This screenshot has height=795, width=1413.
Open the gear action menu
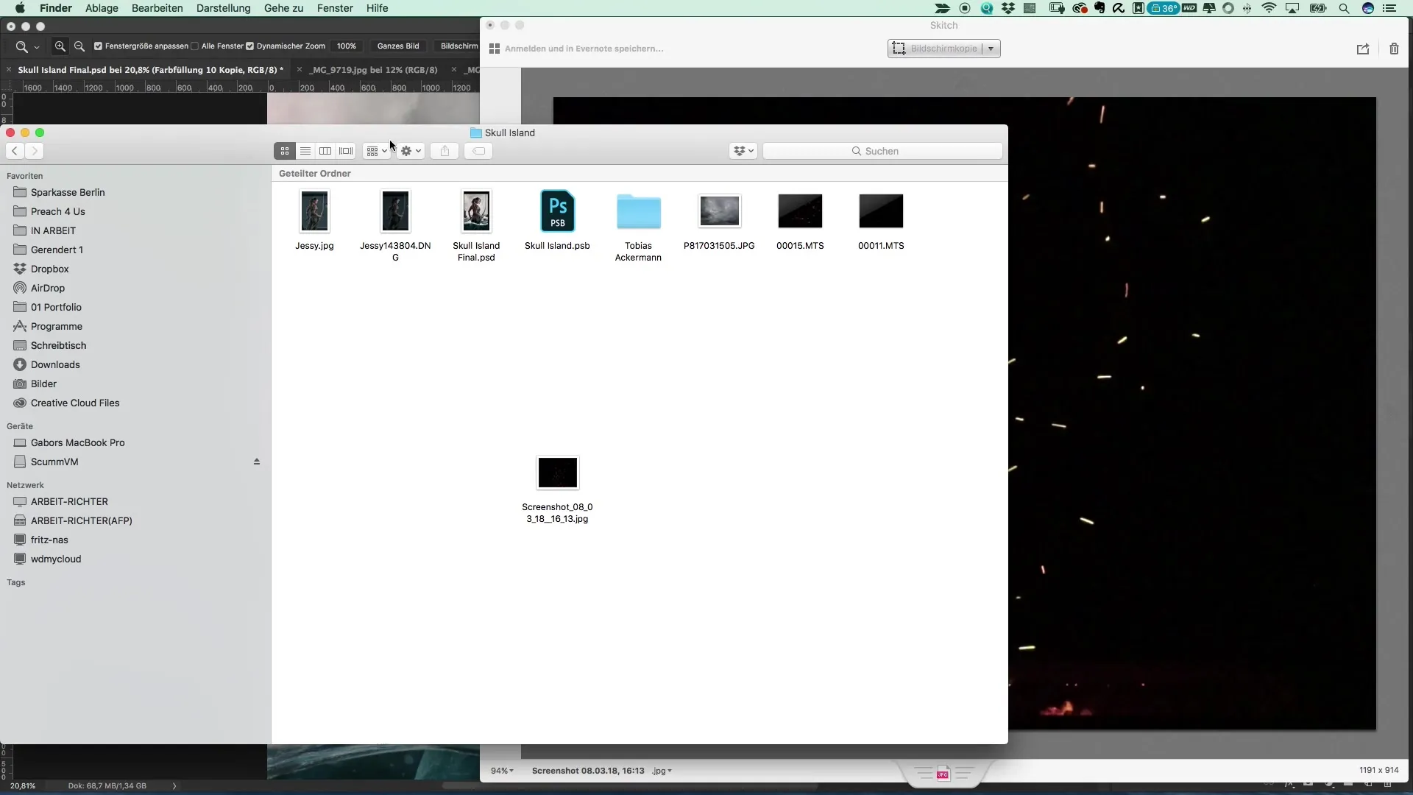click(411, 151)
